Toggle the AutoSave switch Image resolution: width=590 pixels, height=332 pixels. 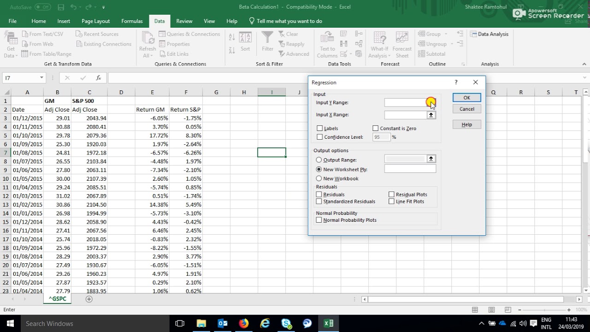[42, 7]
